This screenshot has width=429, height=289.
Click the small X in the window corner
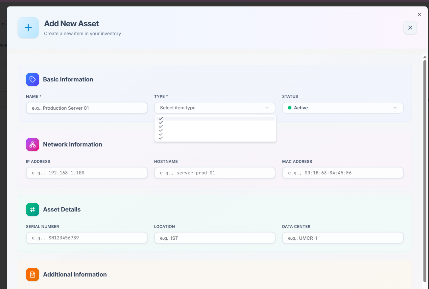[419, 14]
